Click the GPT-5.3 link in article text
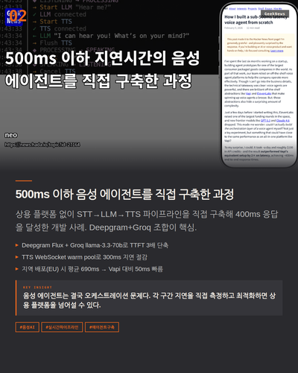 point(265,120)
